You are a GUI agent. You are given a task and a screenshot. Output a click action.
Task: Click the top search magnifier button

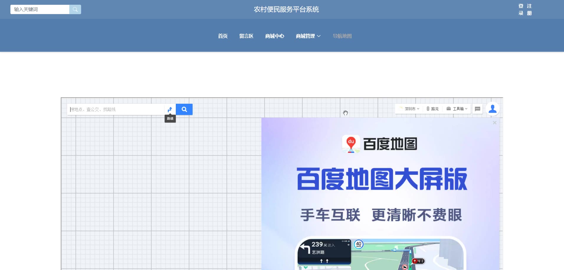click(x=75, y=9)
